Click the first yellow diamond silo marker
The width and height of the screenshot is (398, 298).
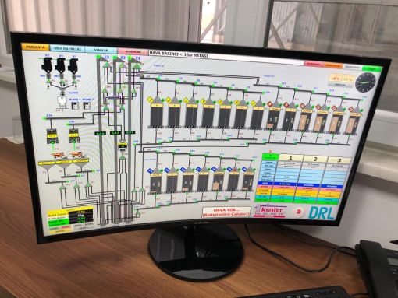pos(150,100)
